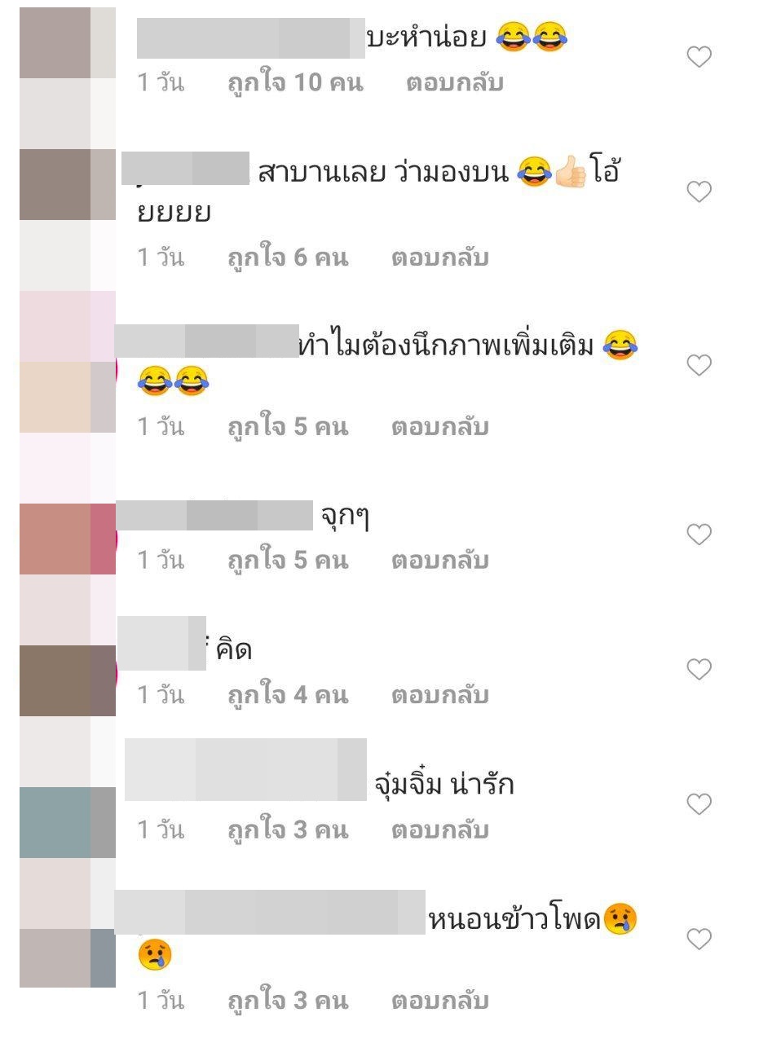Reply to the 'จุ๋มจิ๋ม น่ารัก' comment
The width and height of the screenshot is (759, 1043).
440,830
